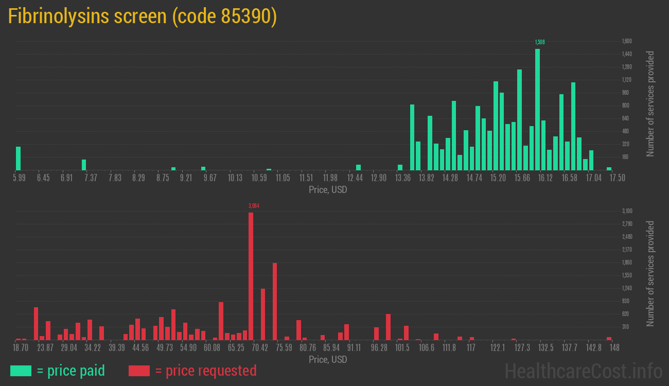Image resolution: width=669 pixels, height=386 pixels.
Task: Select the "= price paid" legend label
Action: click(71, 371)
